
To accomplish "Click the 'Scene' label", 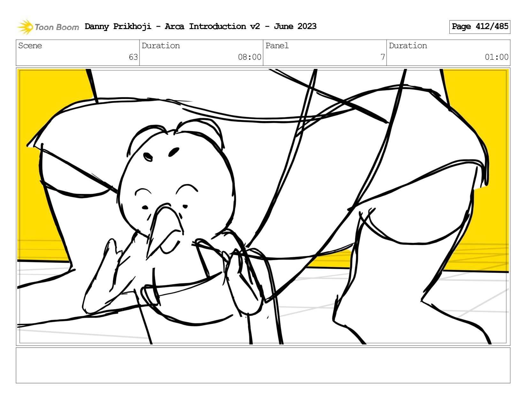I will (x=30, y=46).
